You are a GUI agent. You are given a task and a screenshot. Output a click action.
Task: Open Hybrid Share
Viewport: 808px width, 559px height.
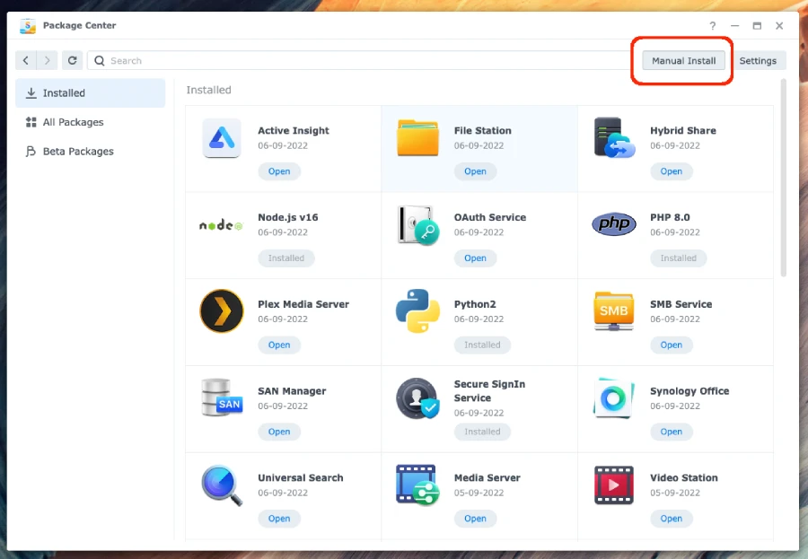tap(671, 171)
